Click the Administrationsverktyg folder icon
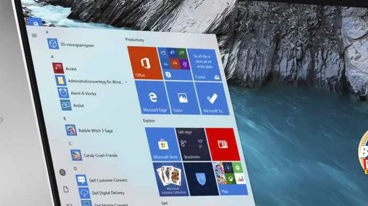 [61, 81]
